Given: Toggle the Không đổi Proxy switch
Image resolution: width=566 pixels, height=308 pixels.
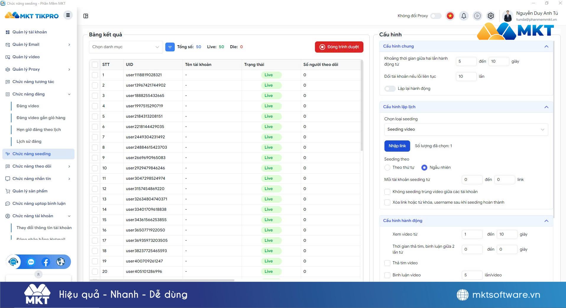Looking at the screenshot, I should click(436, 16).
